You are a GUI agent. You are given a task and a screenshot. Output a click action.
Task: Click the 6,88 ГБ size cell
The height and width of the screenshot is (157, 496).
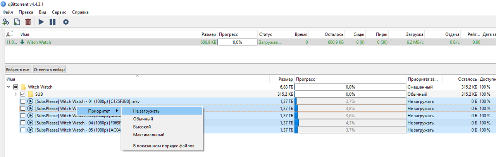(x=286, y=87)
